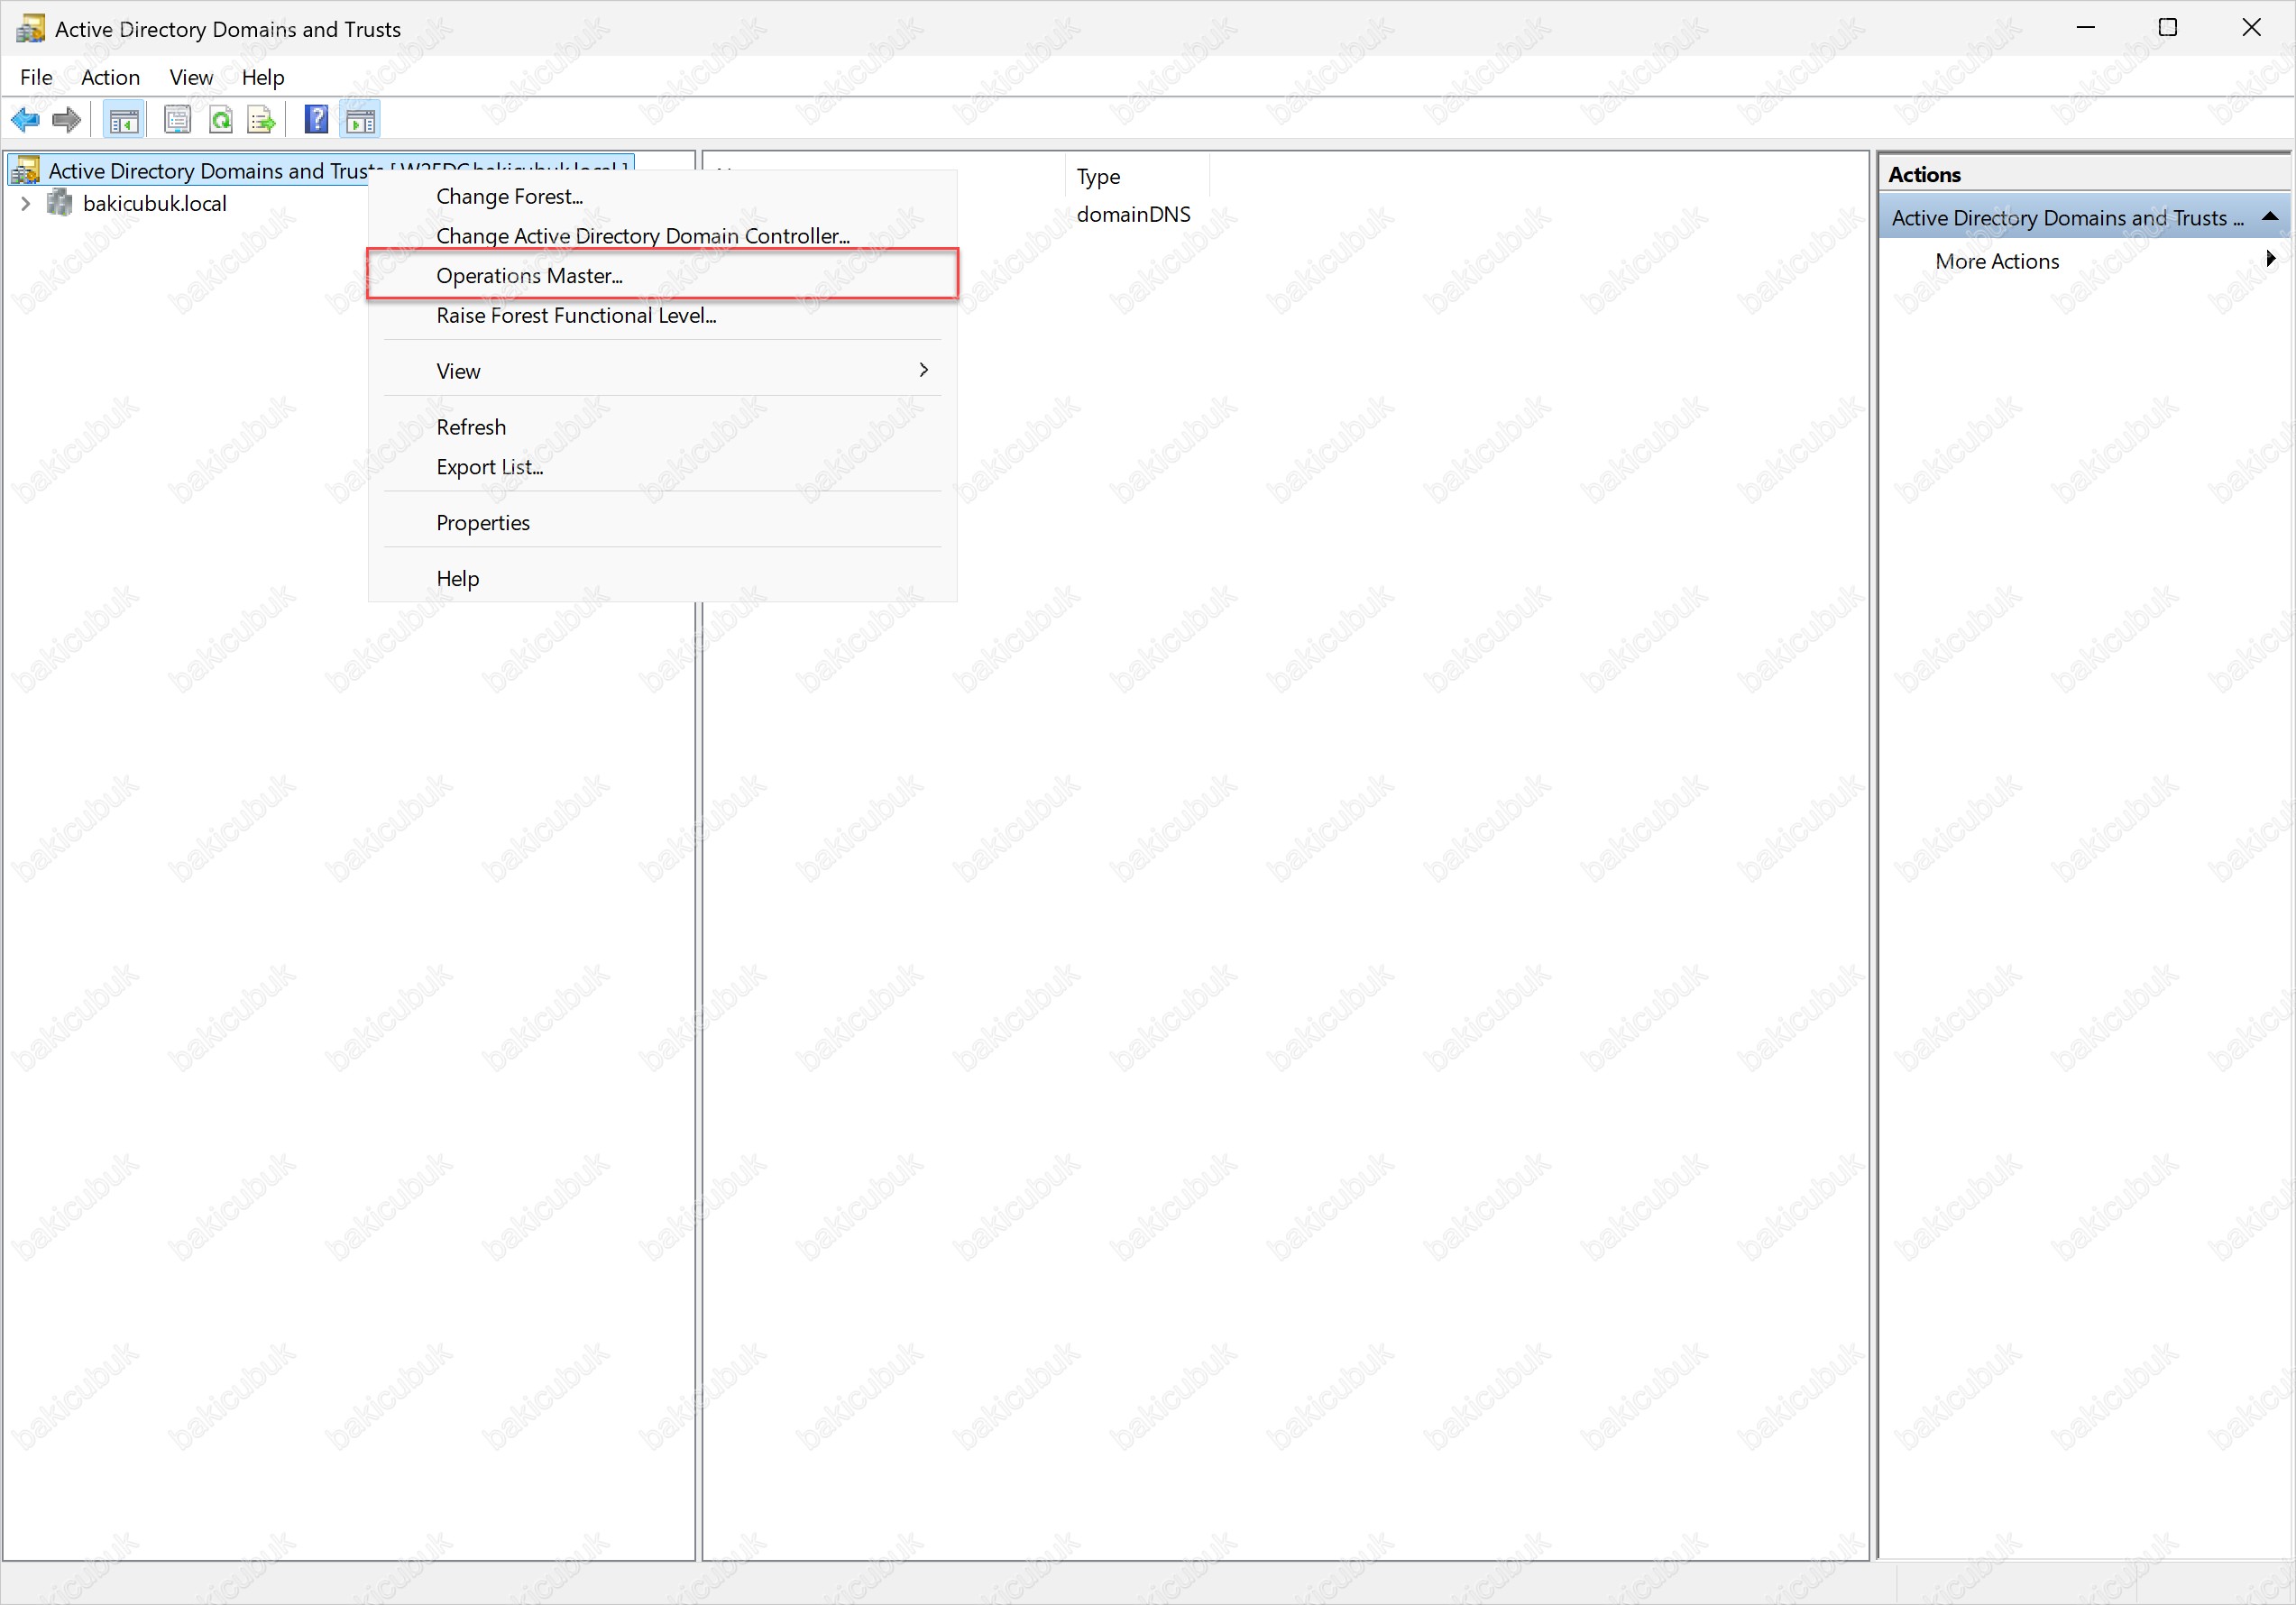Click the Forward arrow toolbar icon
This screenshot has height=1605, width=2296.
click(x=66, y=120)
